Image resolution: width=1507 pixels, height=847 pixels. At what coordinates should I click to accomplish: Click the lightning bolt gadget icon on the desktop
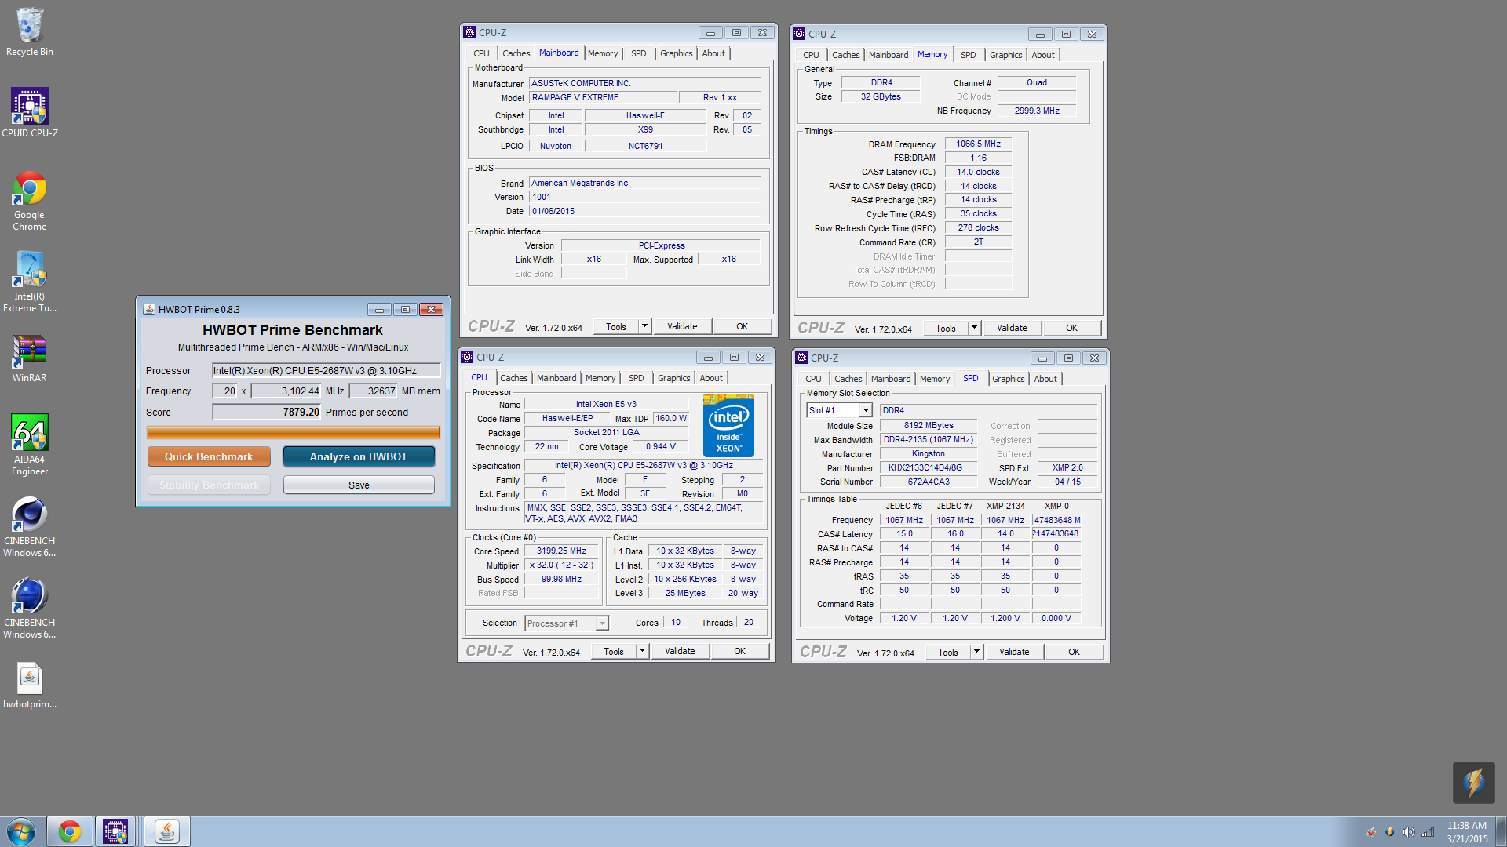pos(1473,782)
